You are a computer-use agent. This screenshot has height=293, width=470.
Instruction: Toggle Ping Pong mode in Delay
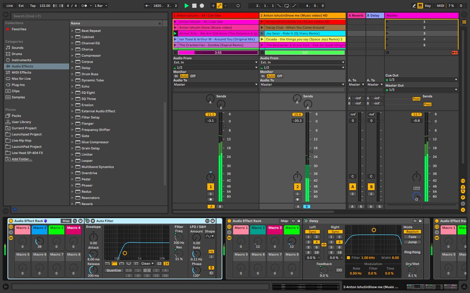coord(412,252)
